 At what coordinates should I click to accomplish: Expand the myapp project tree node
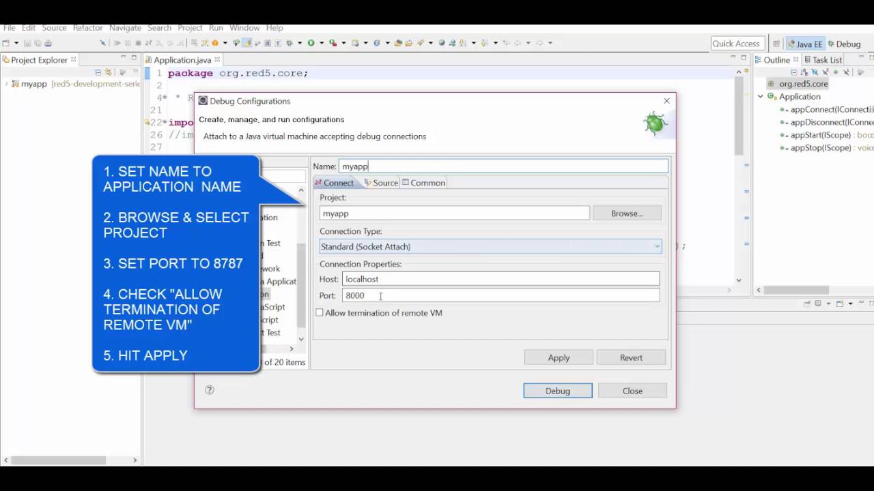point(6,84)
